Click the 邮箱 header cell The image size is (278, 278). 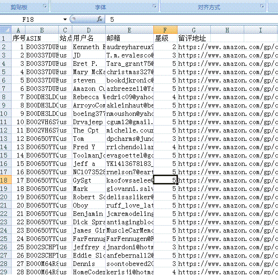click(x=129, y=38)
